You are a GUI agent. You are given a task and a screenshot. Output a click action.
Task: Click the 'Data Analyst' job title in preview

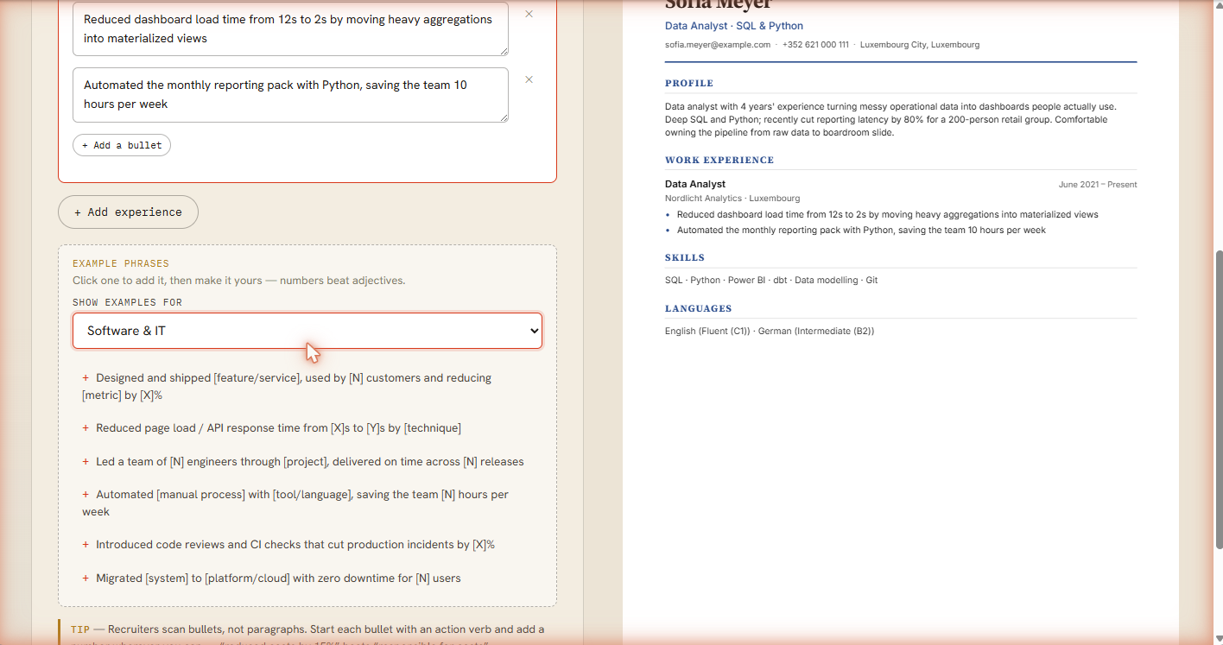tap(695, 184)
